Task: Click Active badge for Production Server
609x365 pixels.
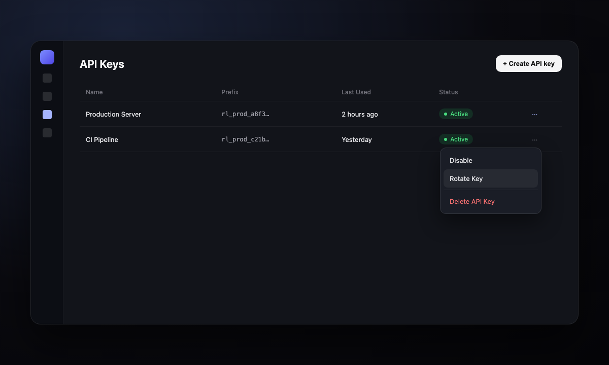Action: [456, 114]
